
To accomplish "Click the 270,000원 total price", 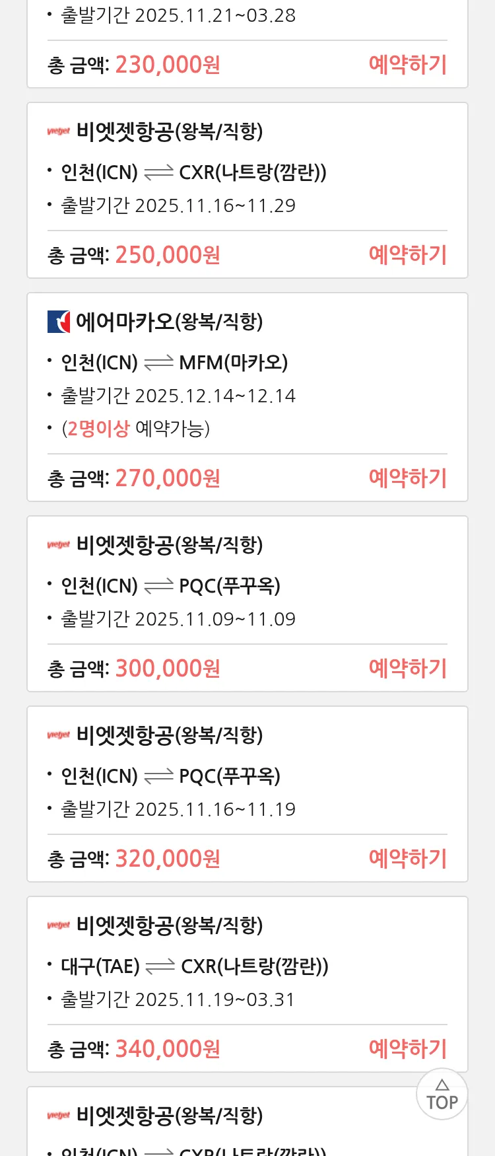I will click(168, 478).
